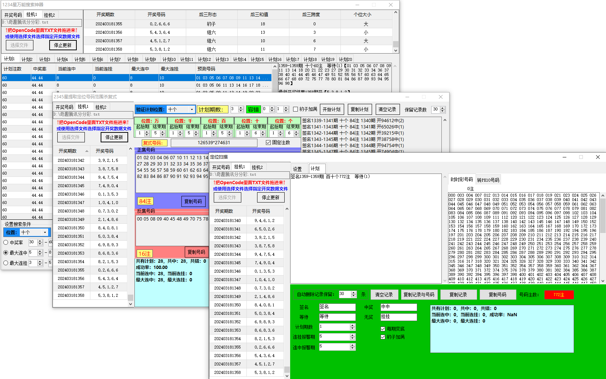Click the 后三和值 column header
The width and height of the screenshot is (606, 379).
259,15
